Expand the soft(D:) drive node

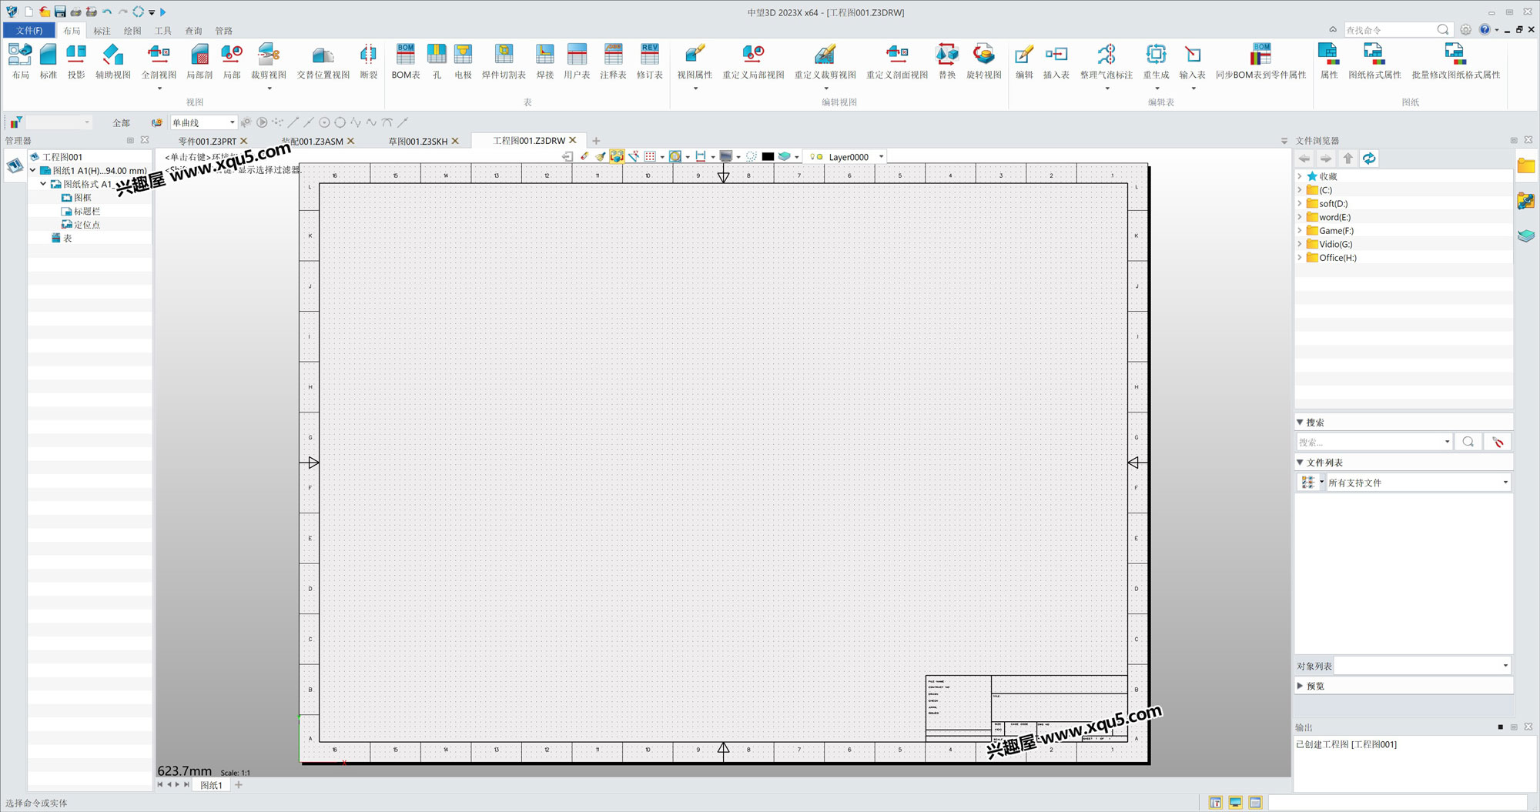(x=1300, y=204)
